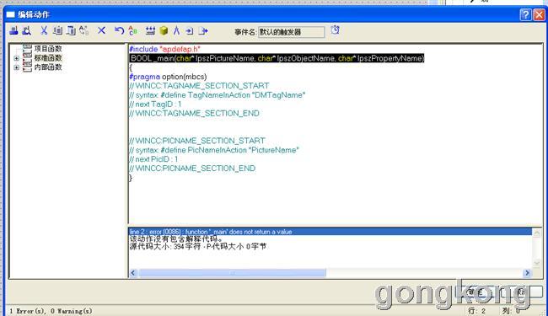Click the WINCC:PICNAME_SECTION_END comment
Viewport: 548px width, 316px height.
[x=192, y=169]
